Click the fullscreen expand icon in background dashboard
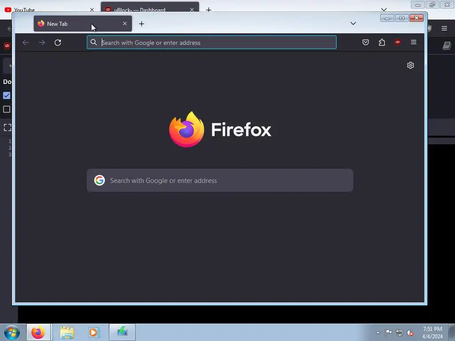Screen dimensions: 455x341 8,127
